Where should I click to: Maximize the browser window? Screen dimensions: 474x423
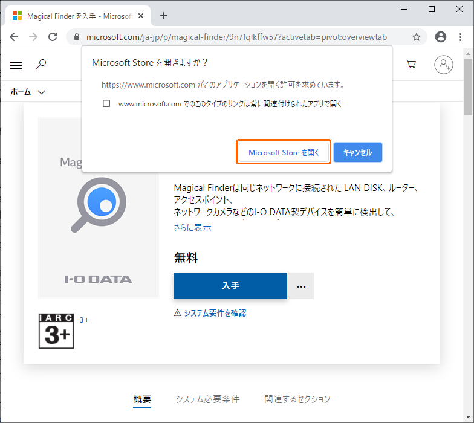(432, 10)
